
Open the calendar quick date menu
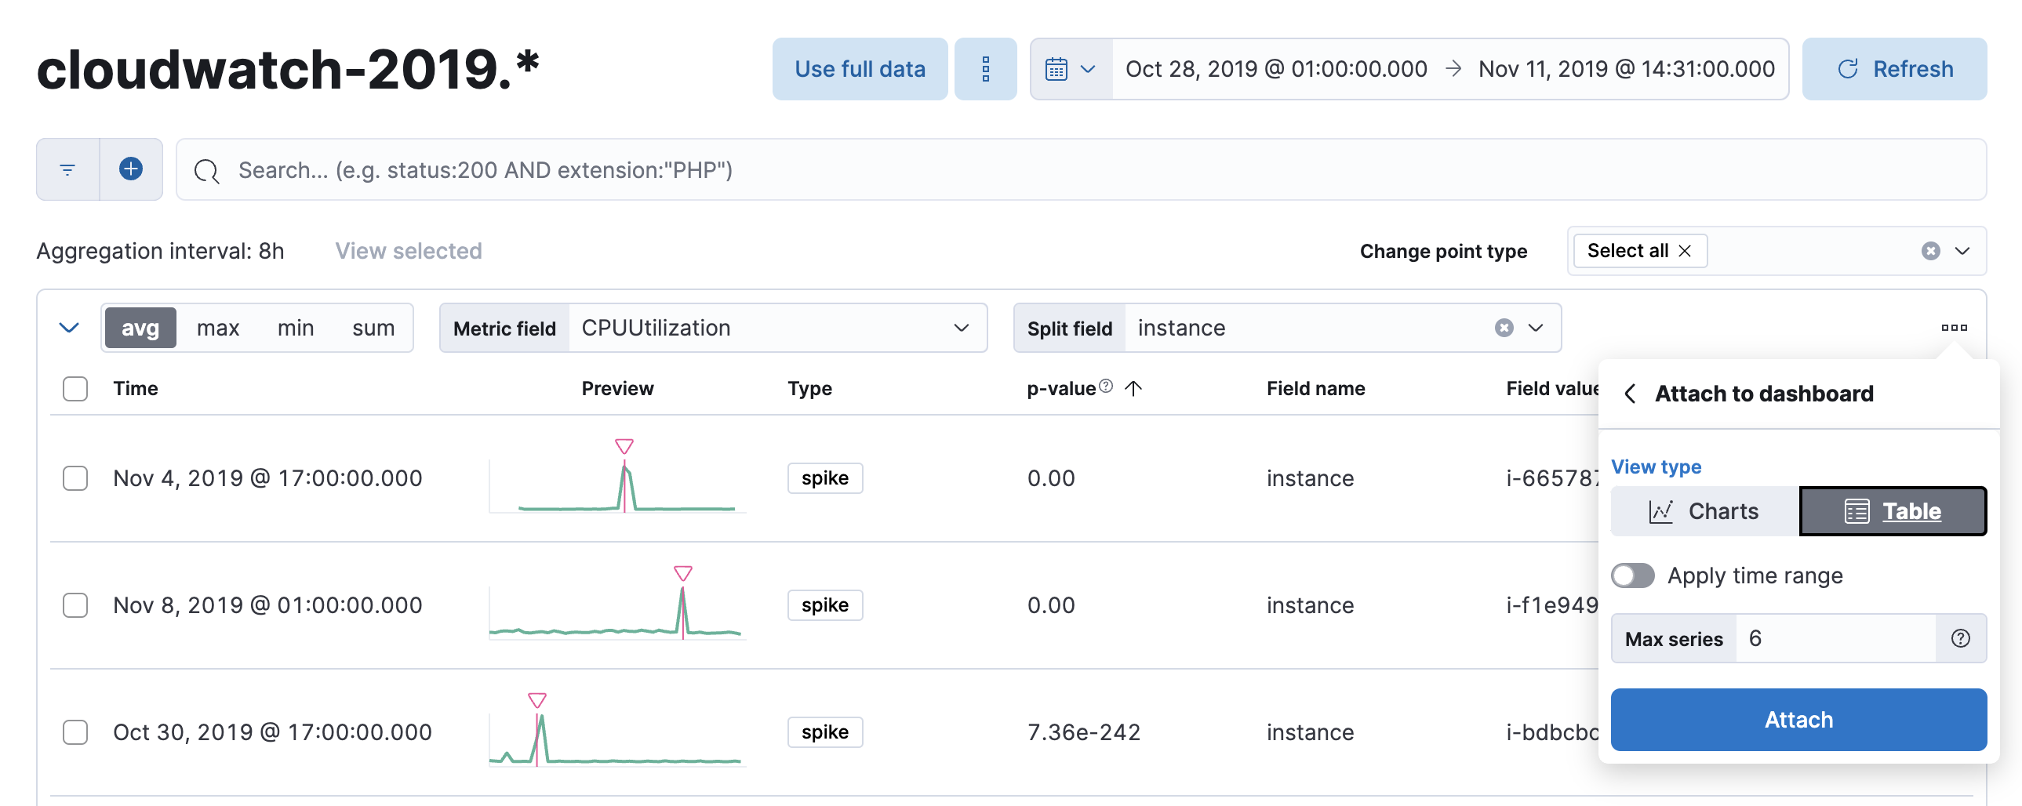click(1071, 69)
